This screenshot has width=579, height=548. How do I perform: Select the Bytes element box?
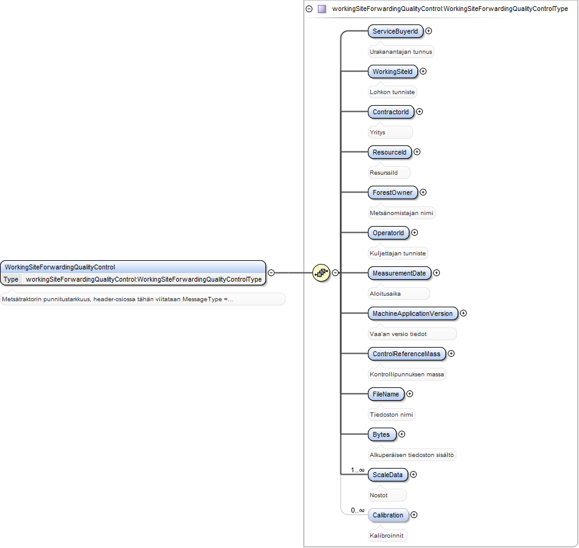[x=381, y=434]
